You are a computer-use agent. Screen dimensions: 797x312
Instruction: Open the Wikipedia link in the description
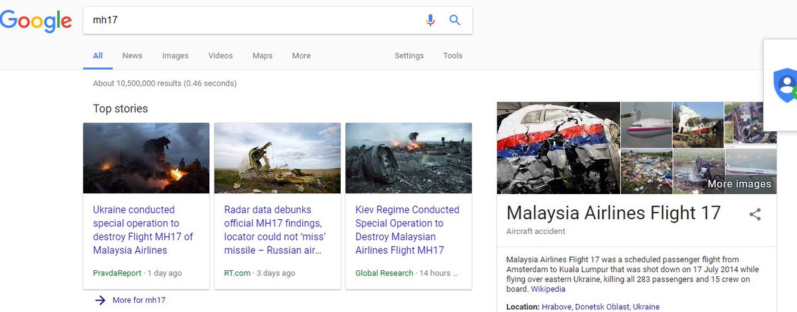click(548, 289)
